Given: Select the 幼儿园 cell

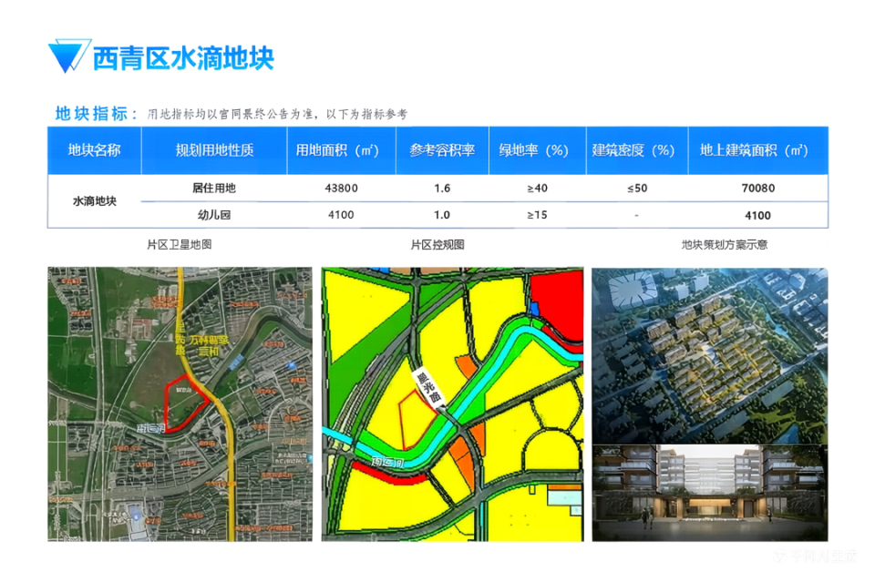Looking at the screenshot, I should pyautogui.click(x=214, y=215).
